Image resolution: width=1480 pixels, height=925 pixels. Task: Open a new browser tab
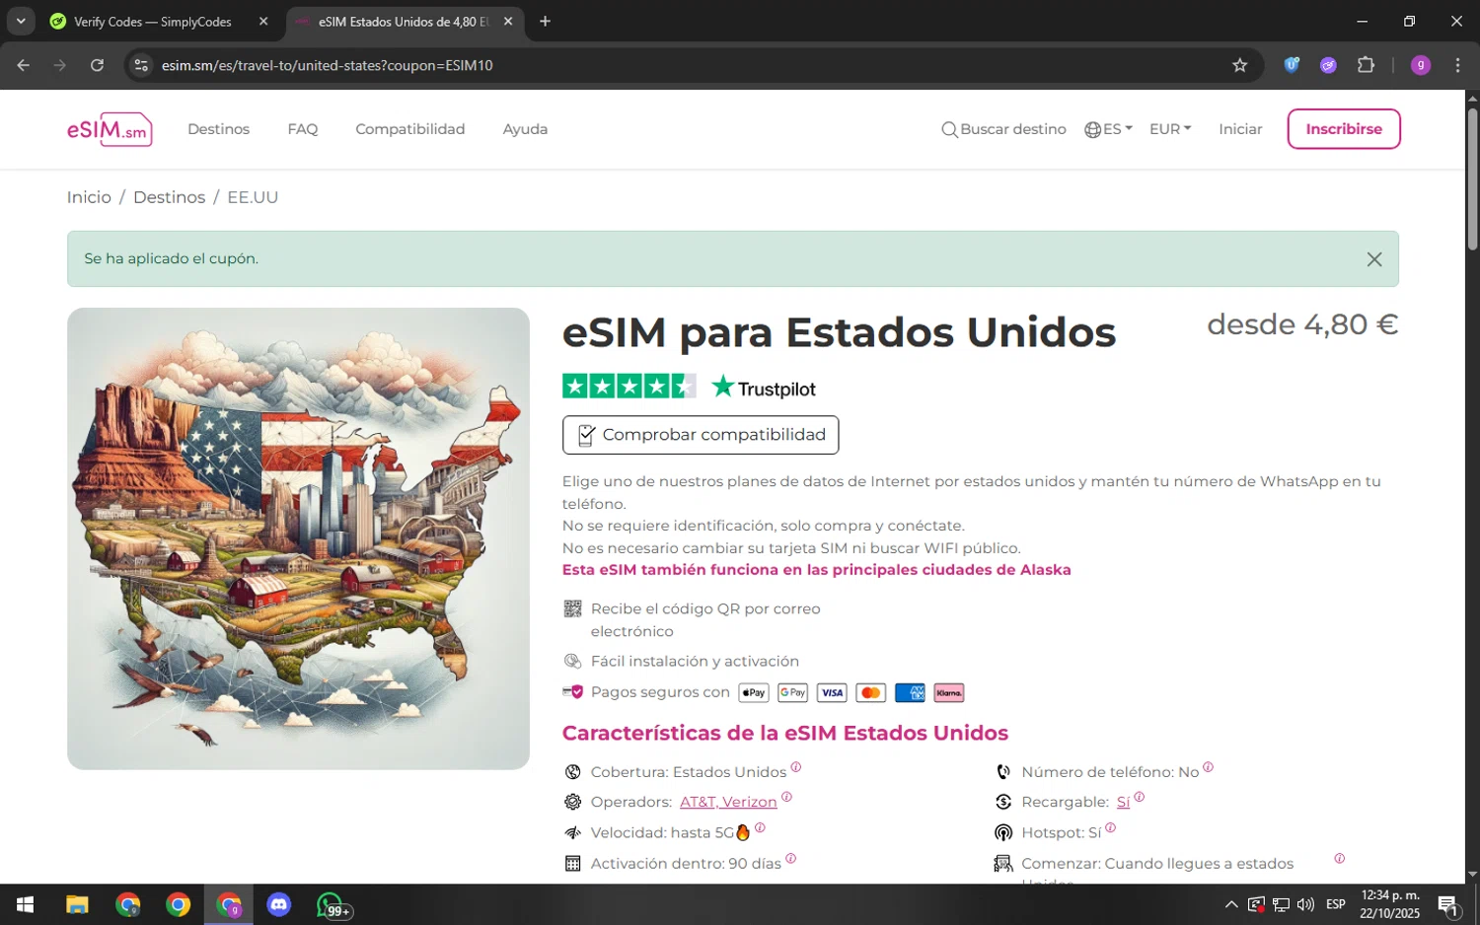pos(545,22)
